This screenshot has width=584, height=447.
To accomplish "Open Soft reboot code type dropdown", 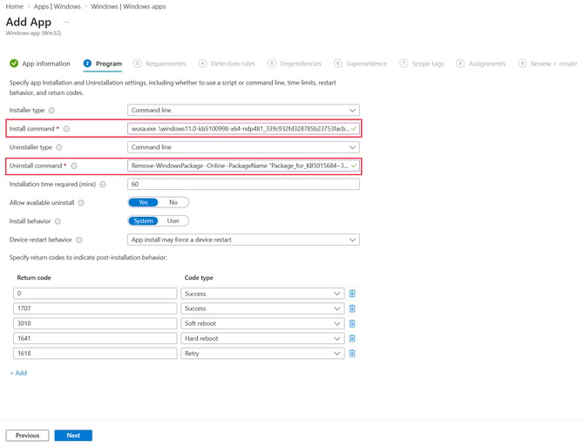I will pos(262,323).
